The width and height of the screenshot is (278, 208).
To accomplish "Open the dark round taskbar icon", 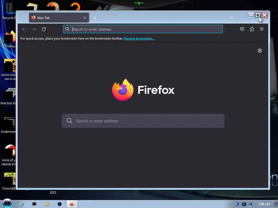I will pos(59,204).
